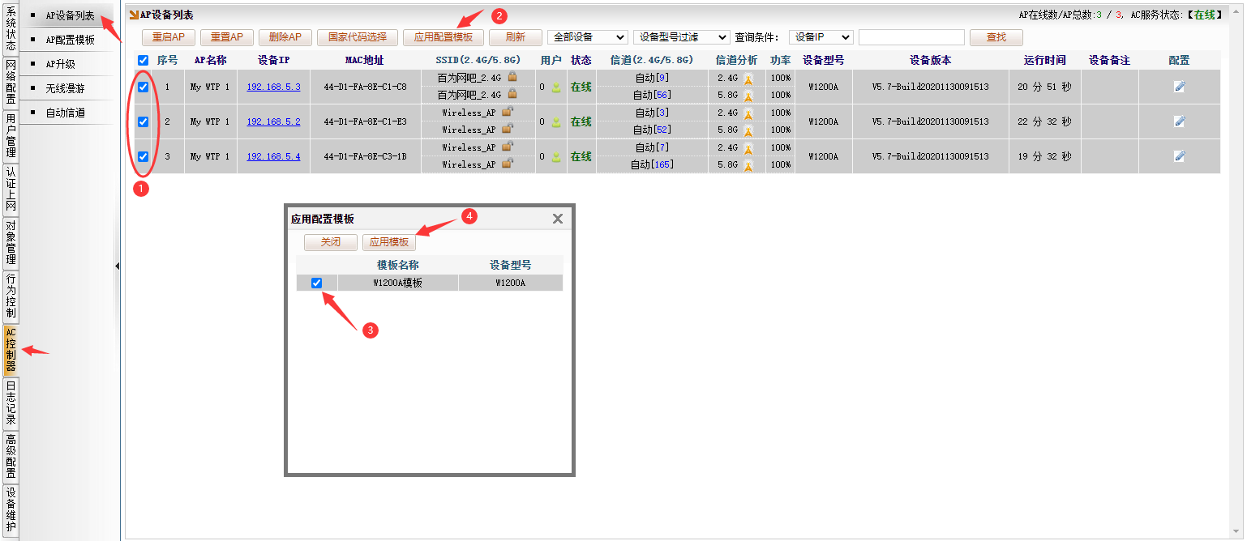
Task: Uncheck the checkbox for AP row 2
Action: pos(144,122)
